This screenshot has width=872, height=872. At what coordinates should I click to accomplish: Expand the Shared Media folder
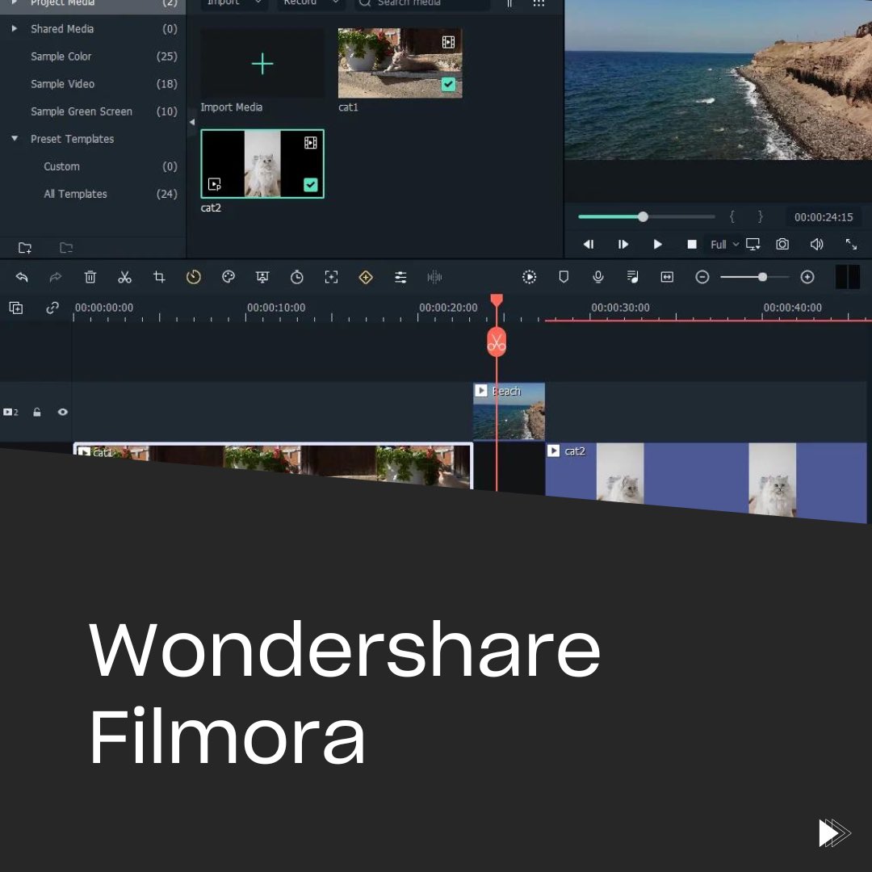14,28
